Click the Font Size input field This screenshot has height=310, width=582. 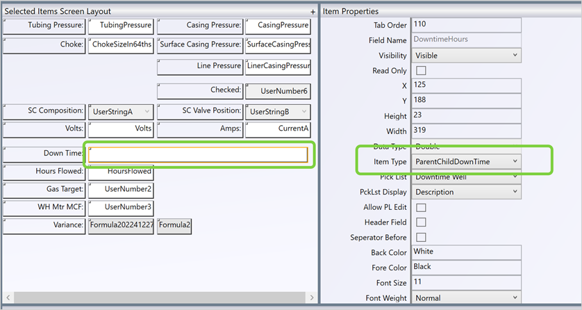click(x=466, y=283)
